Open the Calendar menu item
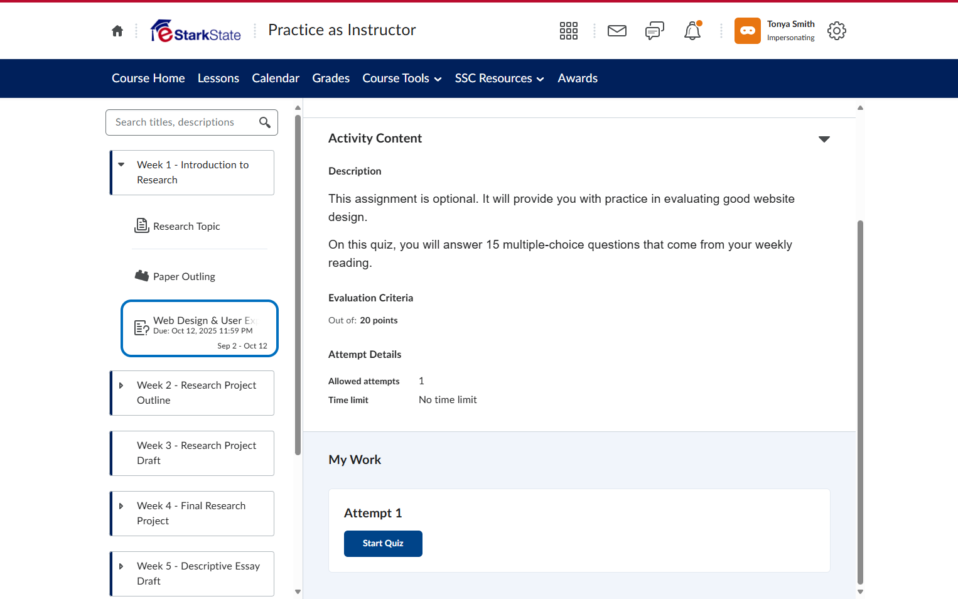This screenshot has width=958, height=599. [x=276, y=78]
